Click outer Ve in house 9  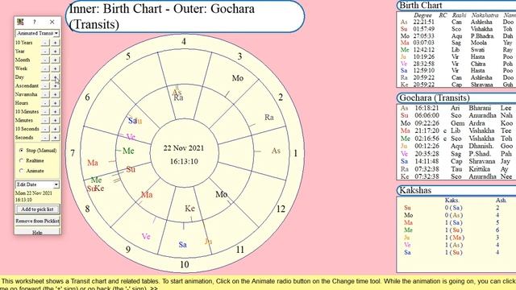(x=146, y=236)
